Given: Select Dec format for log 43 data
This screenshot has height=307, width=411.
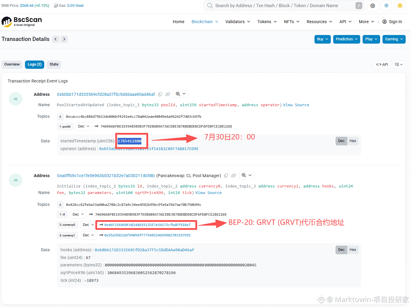Looking at the screenshot, I should point(342,250).
